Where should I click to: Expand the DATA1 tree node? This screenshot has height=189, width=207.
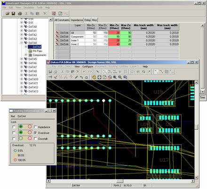22,31
